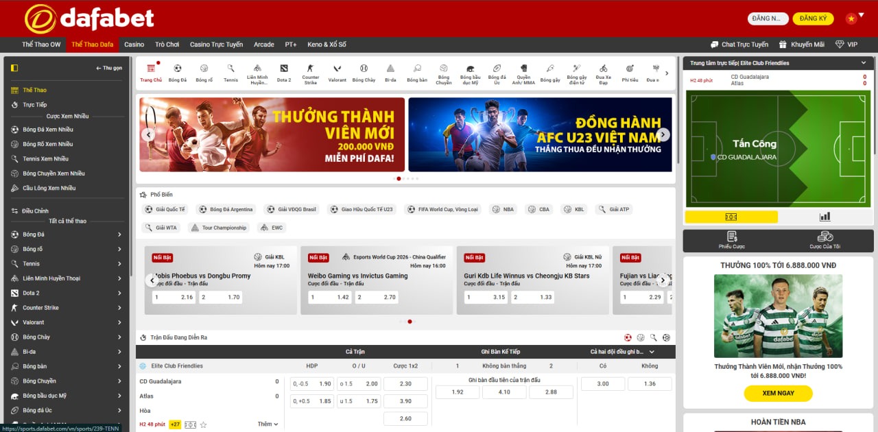
Task: Open the Casino Trực Tuyến tab
Action: click(x=216, y=45)
